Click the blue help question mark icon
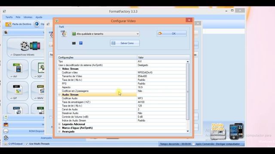 pos(81,43)
